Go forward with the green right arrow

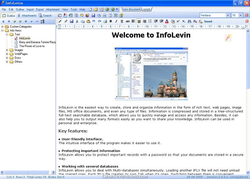[113, 9]
